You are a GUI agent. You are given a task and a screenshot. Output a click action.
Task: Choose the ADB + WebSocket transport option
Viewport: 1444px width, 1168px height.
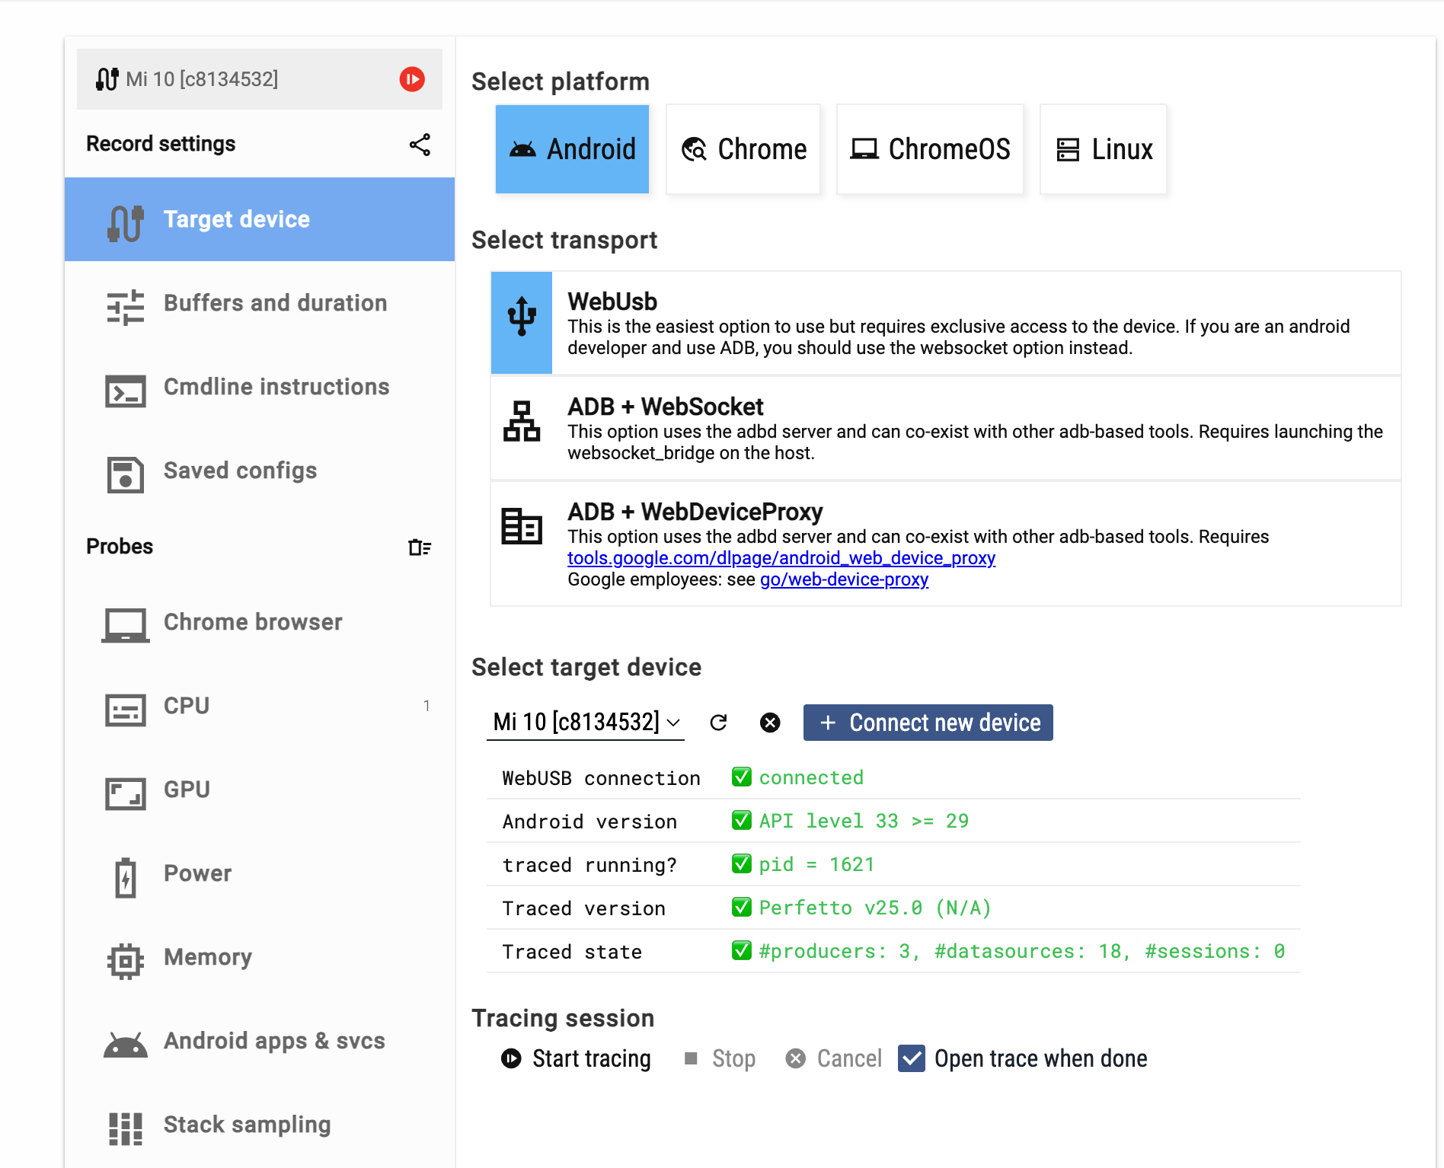pyautogui.click(x=945, y=428)
